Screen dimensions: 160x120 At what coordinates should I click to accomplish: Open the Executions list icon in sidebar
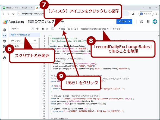point(4,52)
